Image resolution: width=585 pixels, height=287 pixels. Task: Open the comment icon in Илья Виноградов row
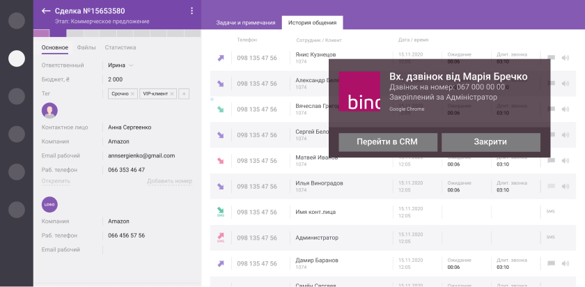[x=551, y=186]
